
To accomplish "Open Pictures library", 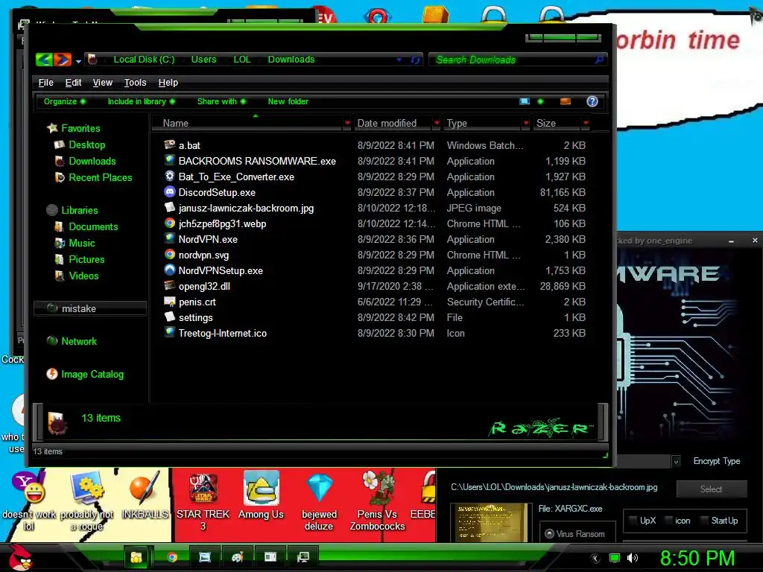I will tap(86, 259).
